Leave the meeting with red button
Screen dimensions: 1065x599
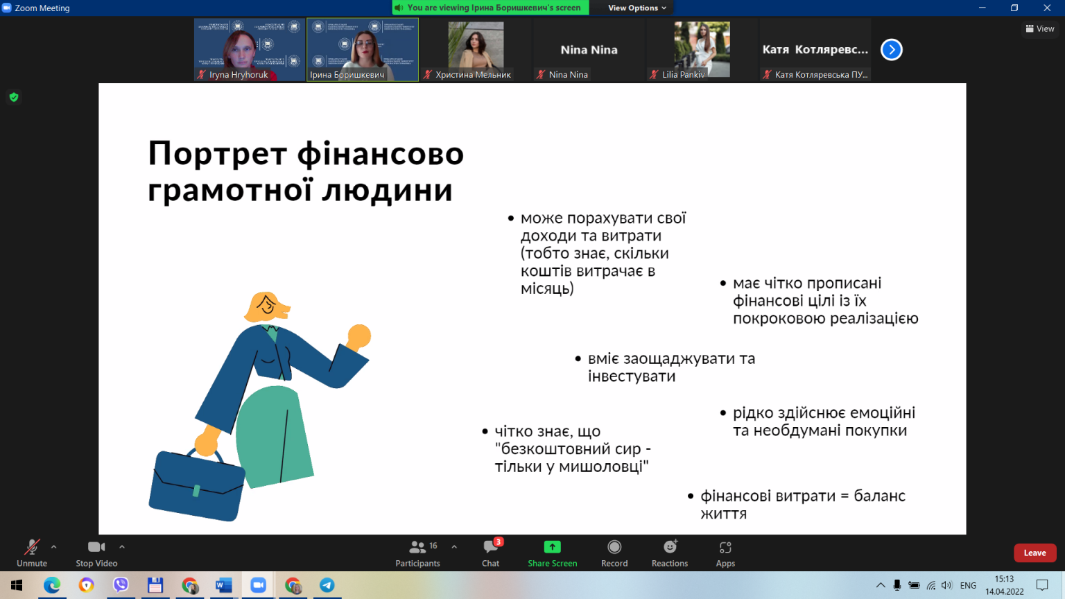(x=1034, y=553)
